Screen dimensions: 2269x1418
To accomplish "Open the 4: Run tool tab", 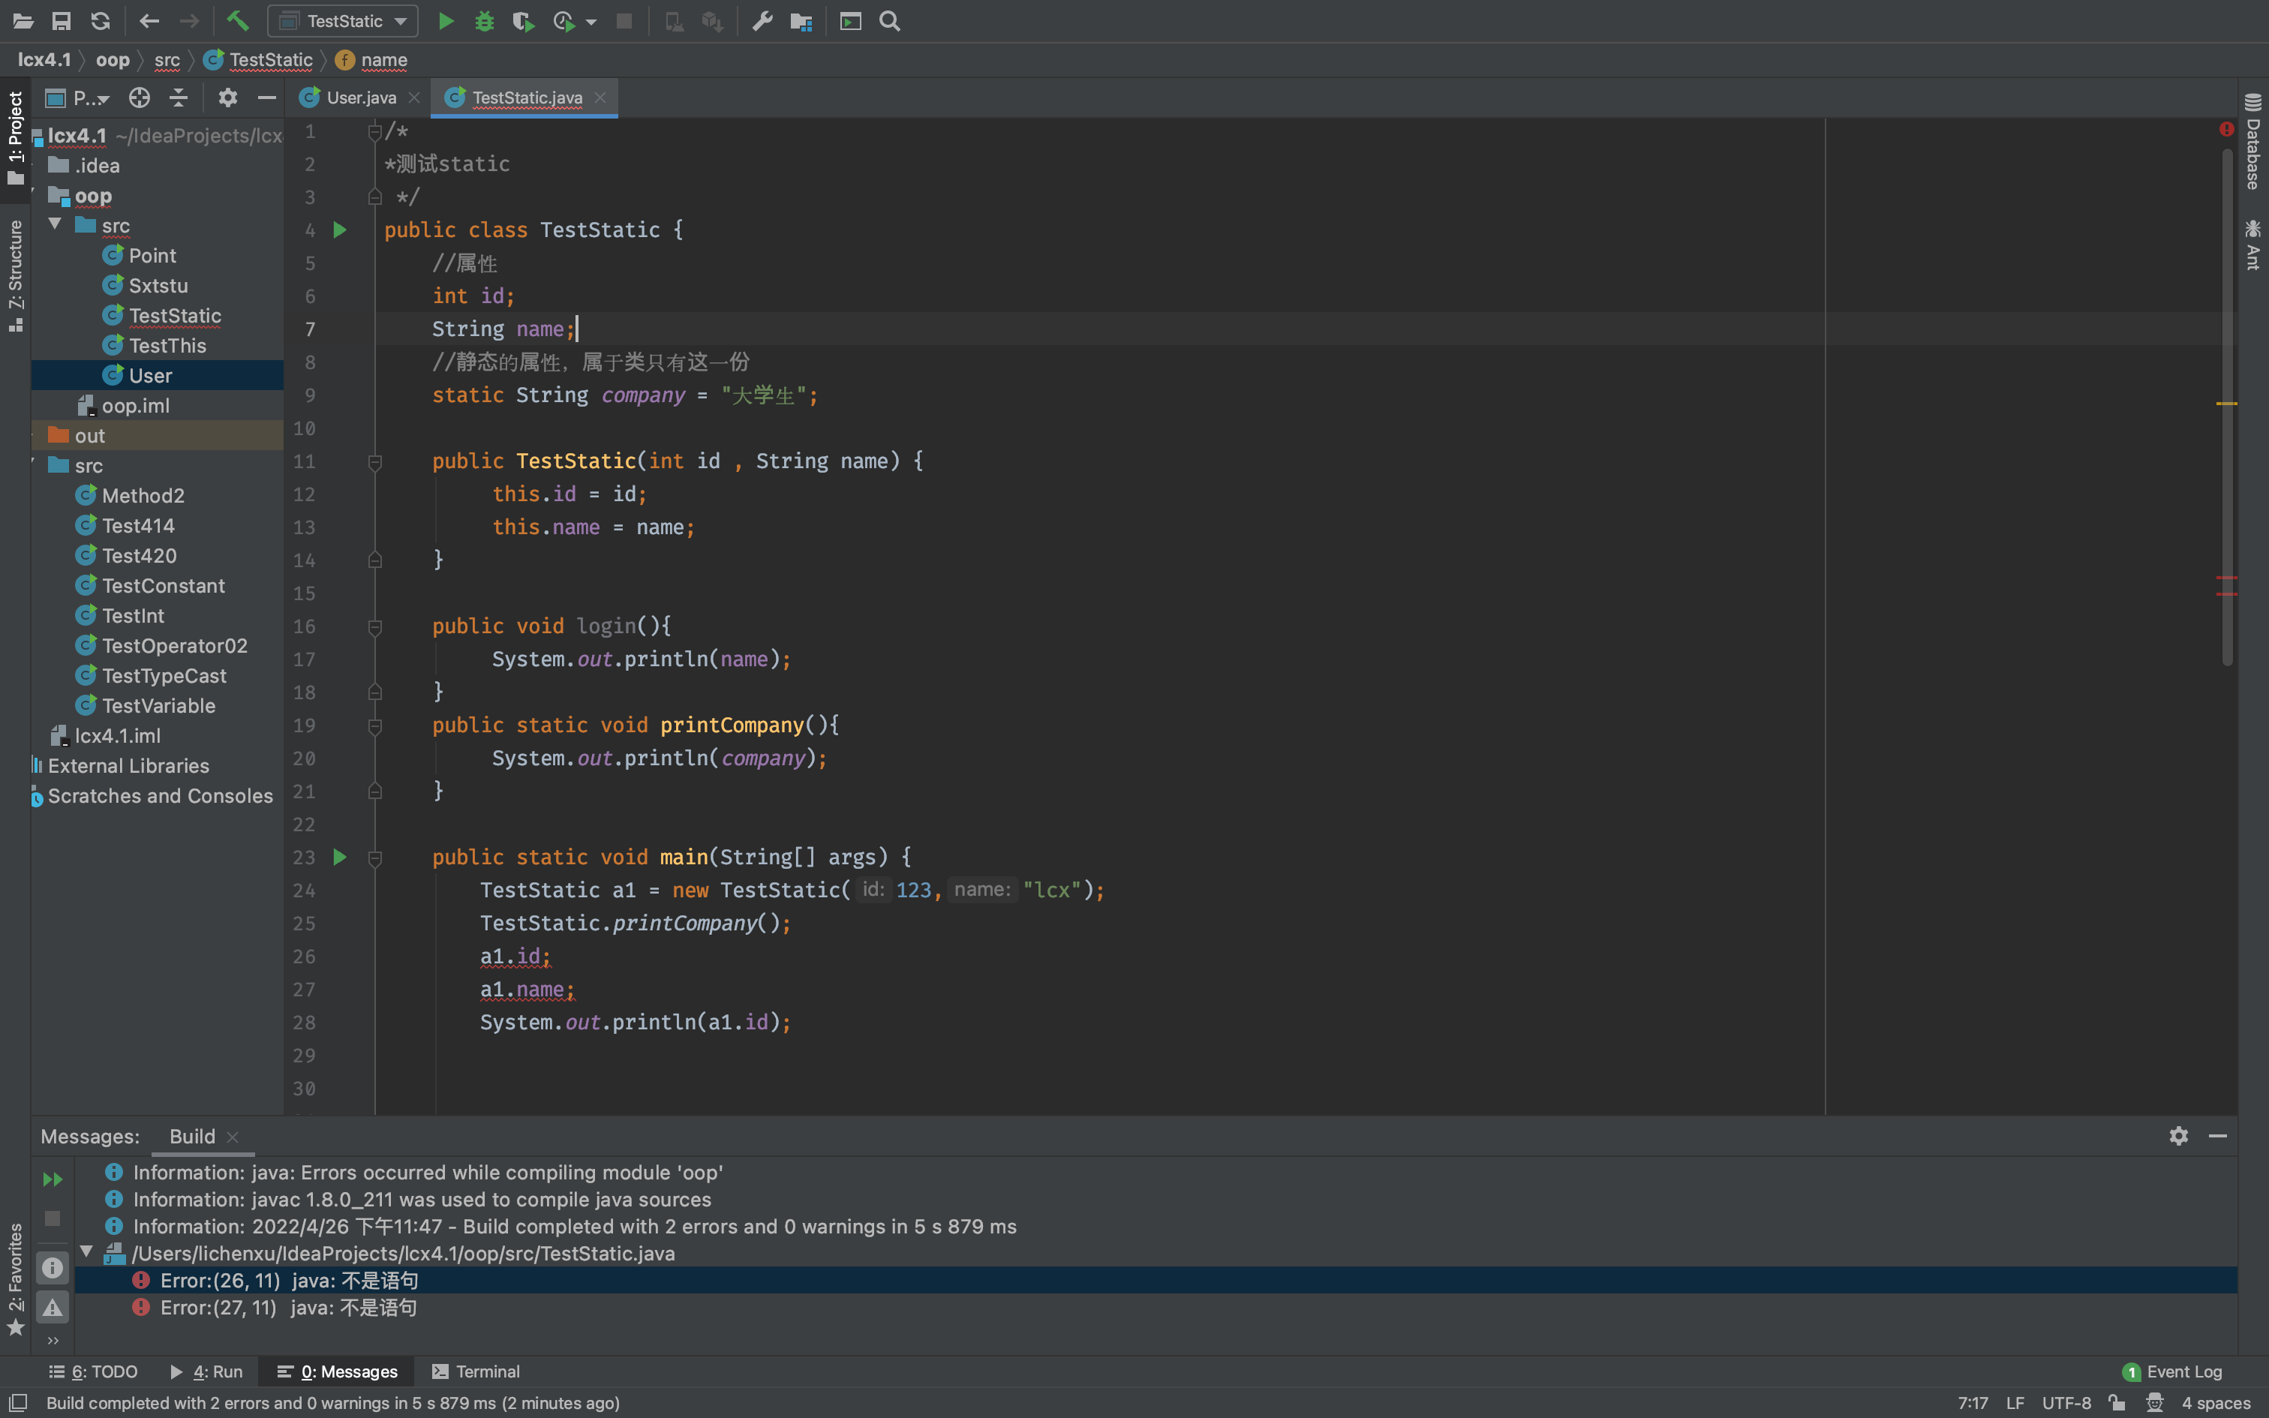I will tap(206, 1371).
